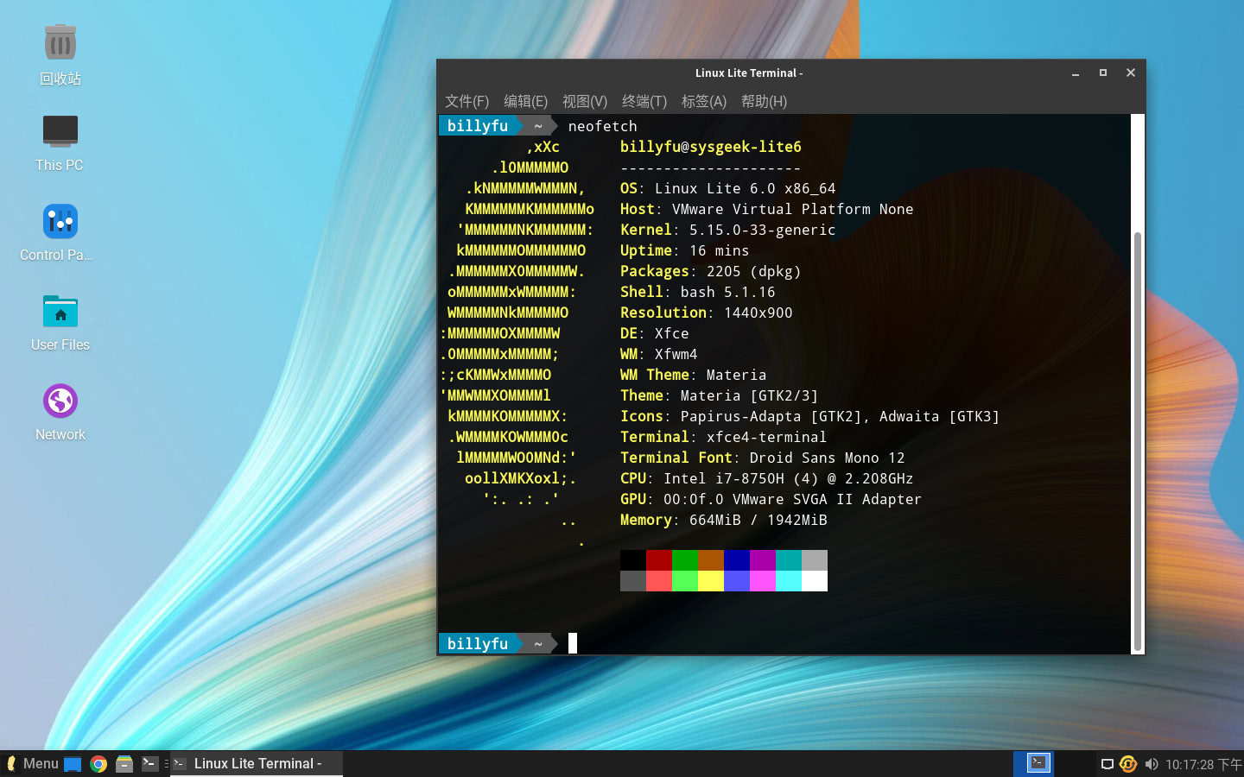Open the 标签(A) menu

point(704,101)
